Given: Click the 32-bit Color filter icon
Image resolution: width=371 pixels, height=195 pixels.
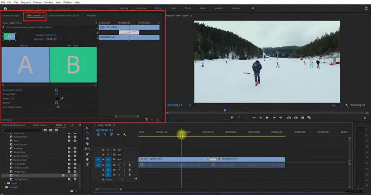Looking at the screenshot, I should pos(51,130).
